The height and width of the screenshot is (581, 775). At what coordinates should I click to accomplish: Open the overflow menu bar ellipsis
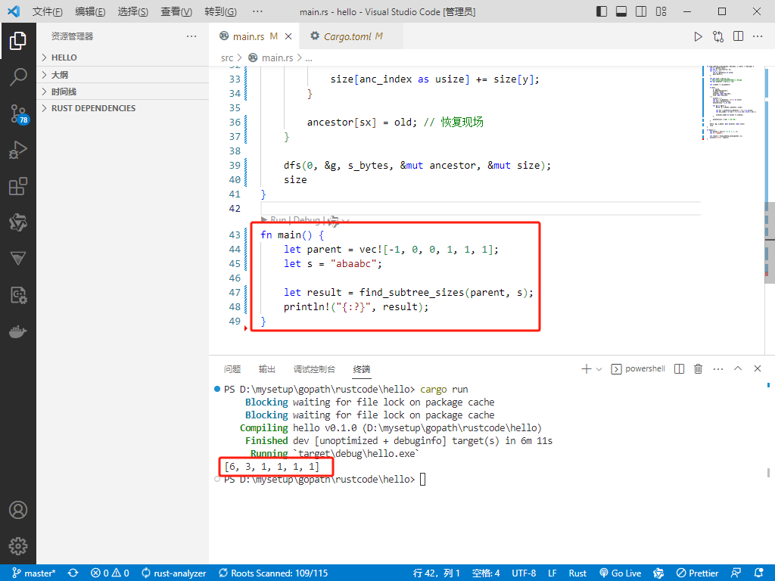click(257, 11)
